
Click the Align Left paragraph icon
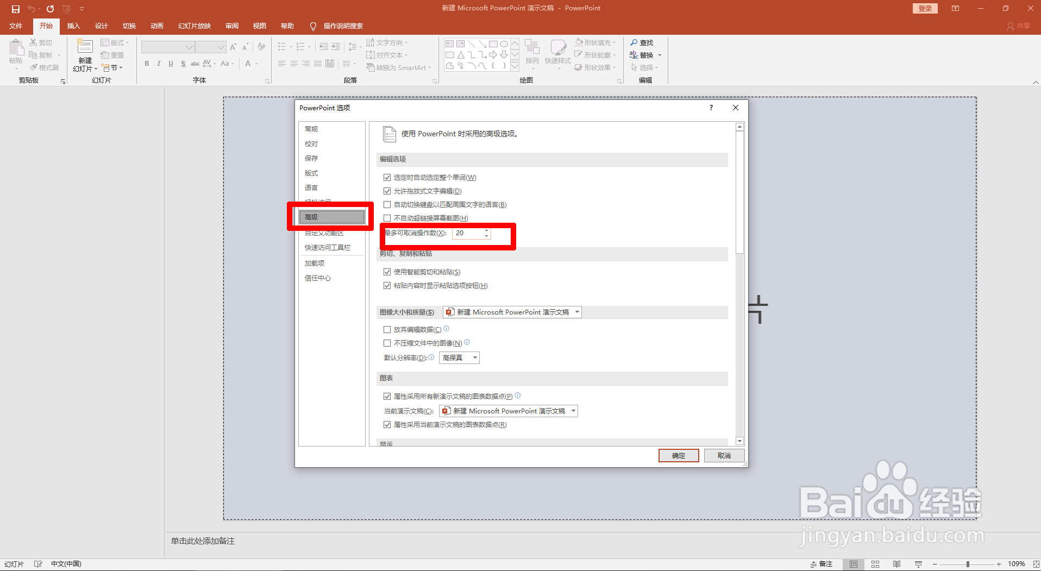[282, 64]
